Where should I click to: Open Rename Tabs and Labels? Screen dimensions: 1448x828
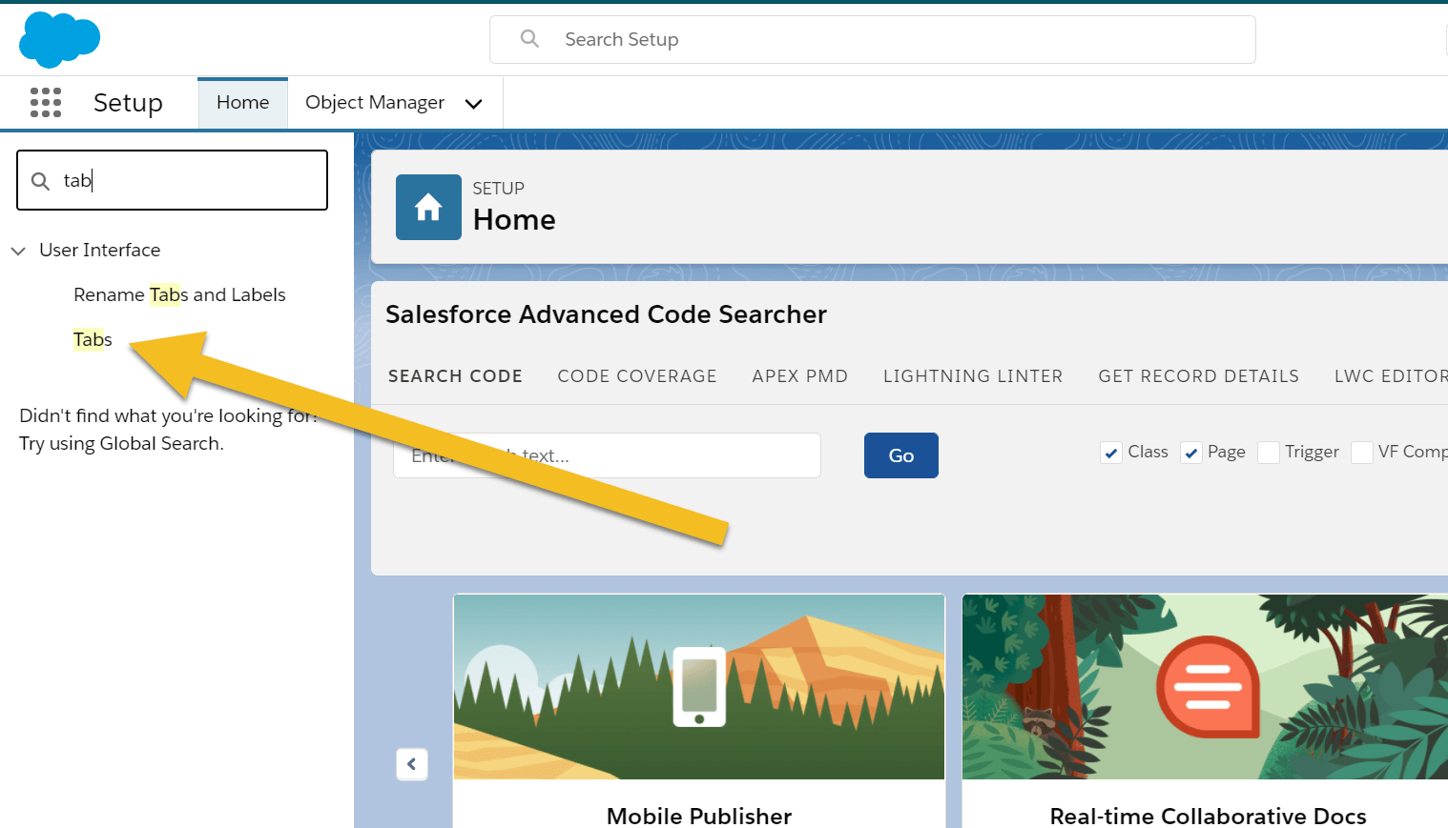(179, 294)
